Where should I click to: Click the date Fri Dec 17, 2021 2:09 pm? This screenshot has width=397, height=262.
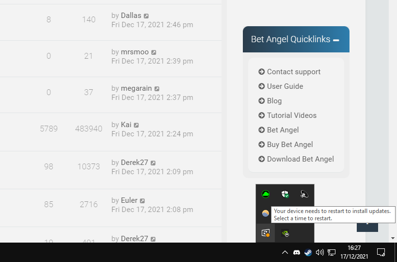[x=152, y=172]
